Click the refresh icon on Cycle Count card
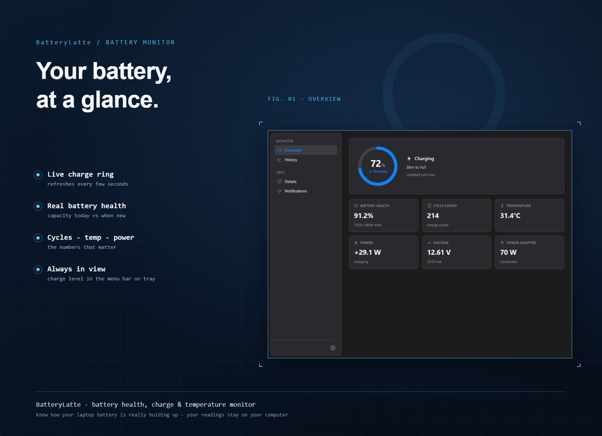The height and width of the screenshot is (436, 602). pos(429,206)
